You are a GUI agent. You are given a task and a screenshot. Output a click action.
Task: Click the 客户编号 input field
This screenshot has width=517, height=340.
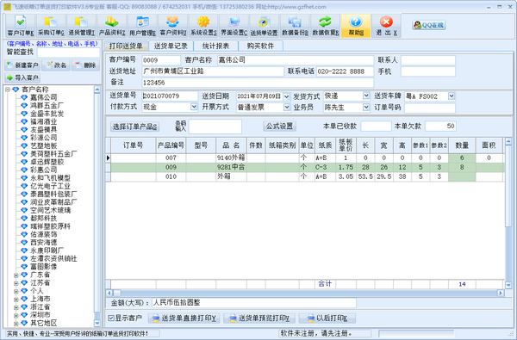pyautogui.click(x=161, y=60)
